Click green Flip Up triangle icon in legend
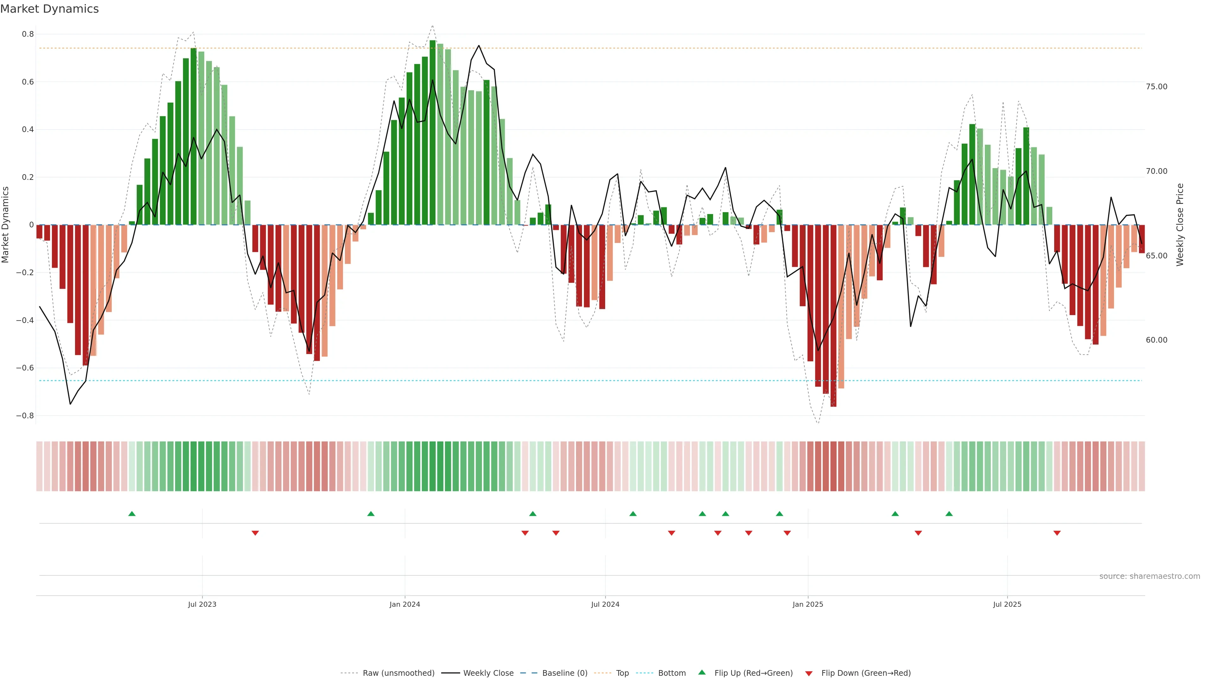 (702, 672)
